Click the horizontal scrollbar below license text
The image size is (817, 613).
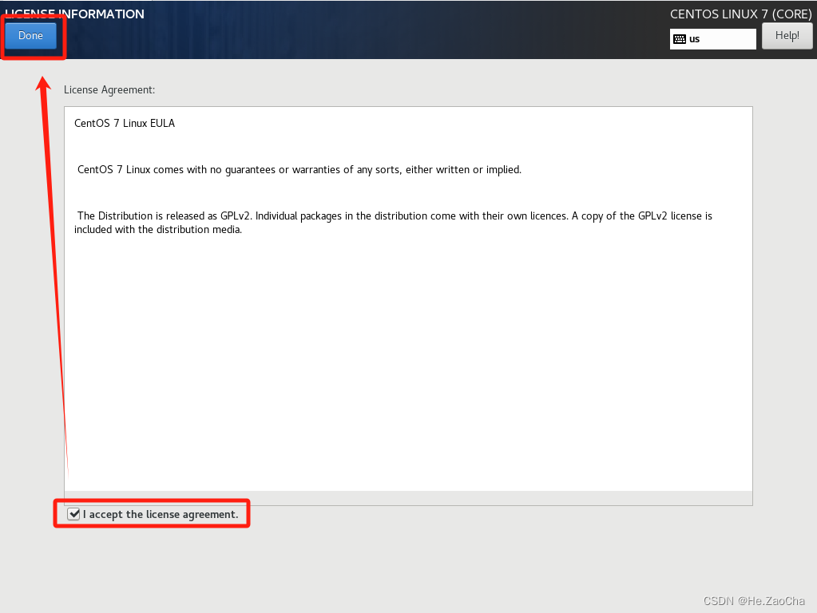point(409,498)
